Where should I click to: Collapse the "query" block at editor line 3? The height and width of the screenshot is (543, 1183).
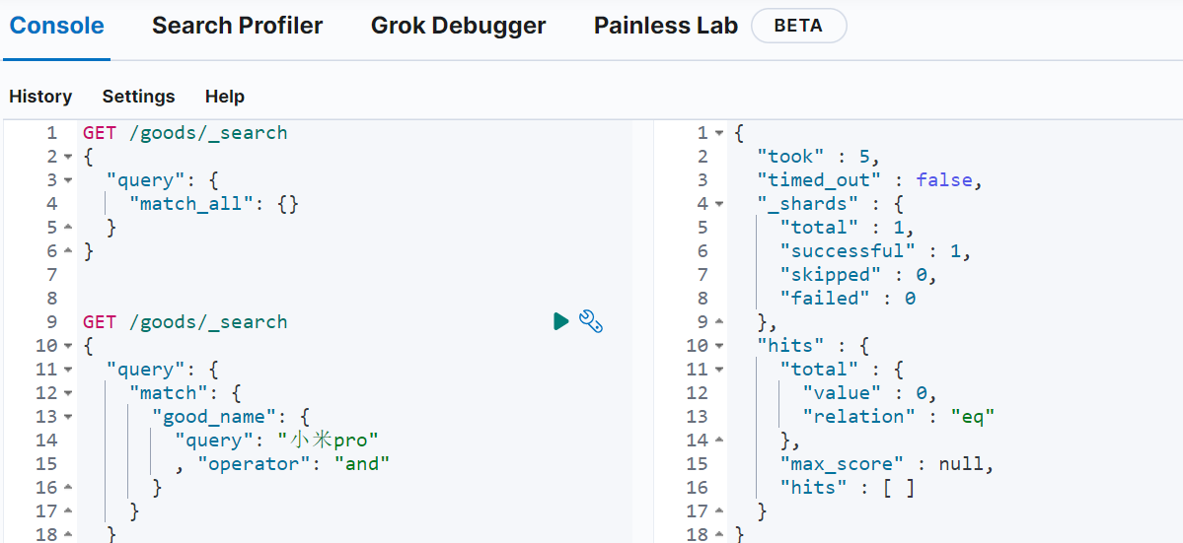pyautogui.click(x=67, y=180)
